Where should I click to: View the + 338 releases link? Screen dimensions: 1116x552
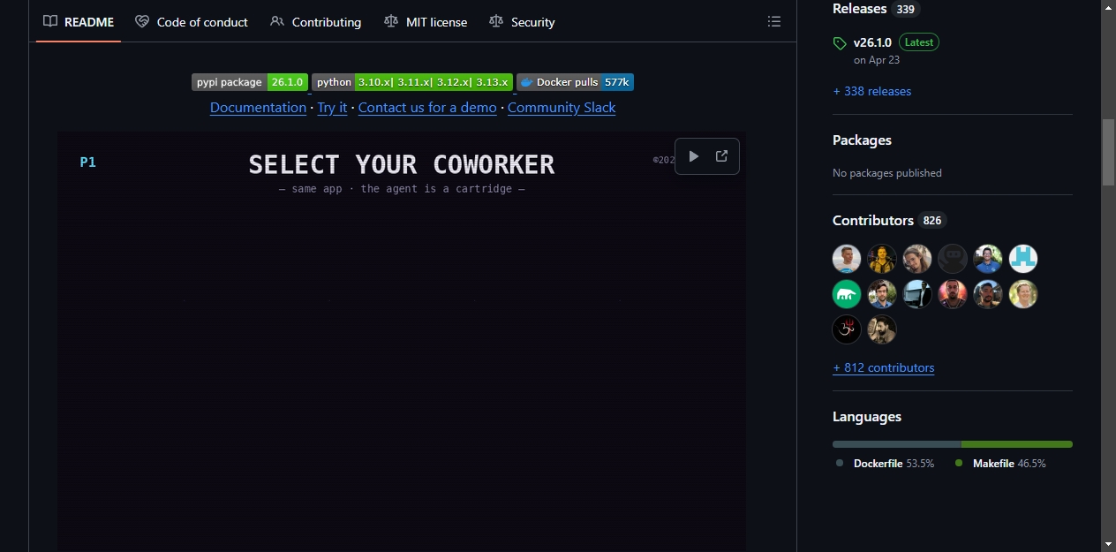(x=872, y=91)
